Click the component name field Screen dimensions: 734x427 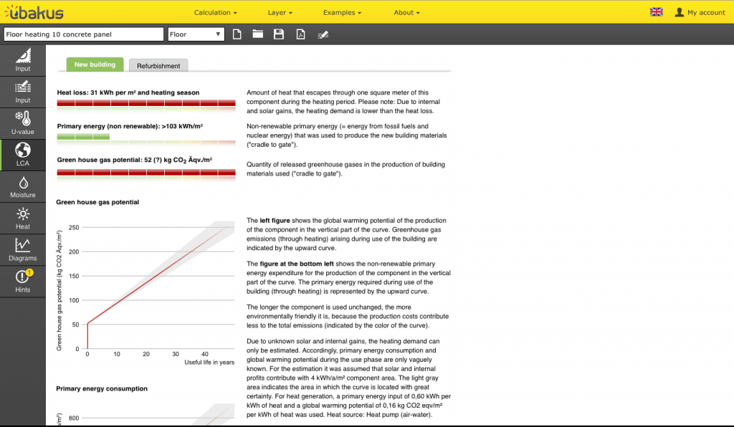tap(83, 34)
